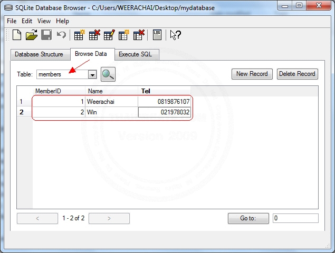Click the magnifier Find button
The width and height of the screenshot is (335, 253).
click(108, 74)
